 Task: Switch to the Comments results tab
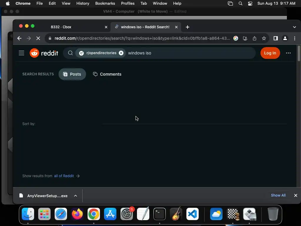click(x=107, y=74)
